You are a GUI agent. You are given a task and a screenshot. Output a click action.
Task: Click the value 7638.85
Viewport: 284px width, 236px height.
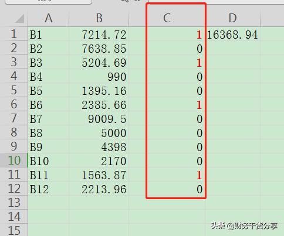[104, 49]
